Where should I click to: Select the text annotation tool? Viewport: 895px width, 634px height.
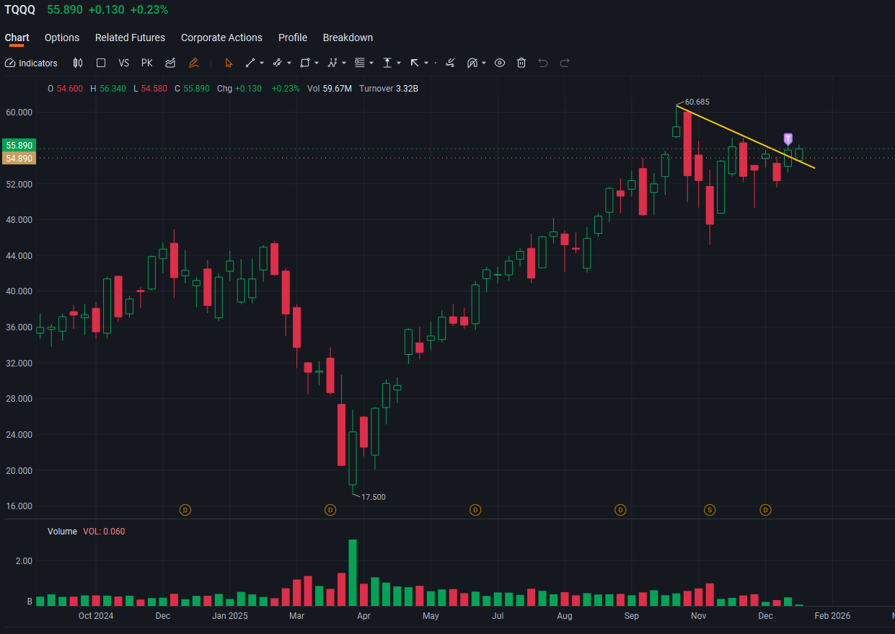tap(387, 63)
